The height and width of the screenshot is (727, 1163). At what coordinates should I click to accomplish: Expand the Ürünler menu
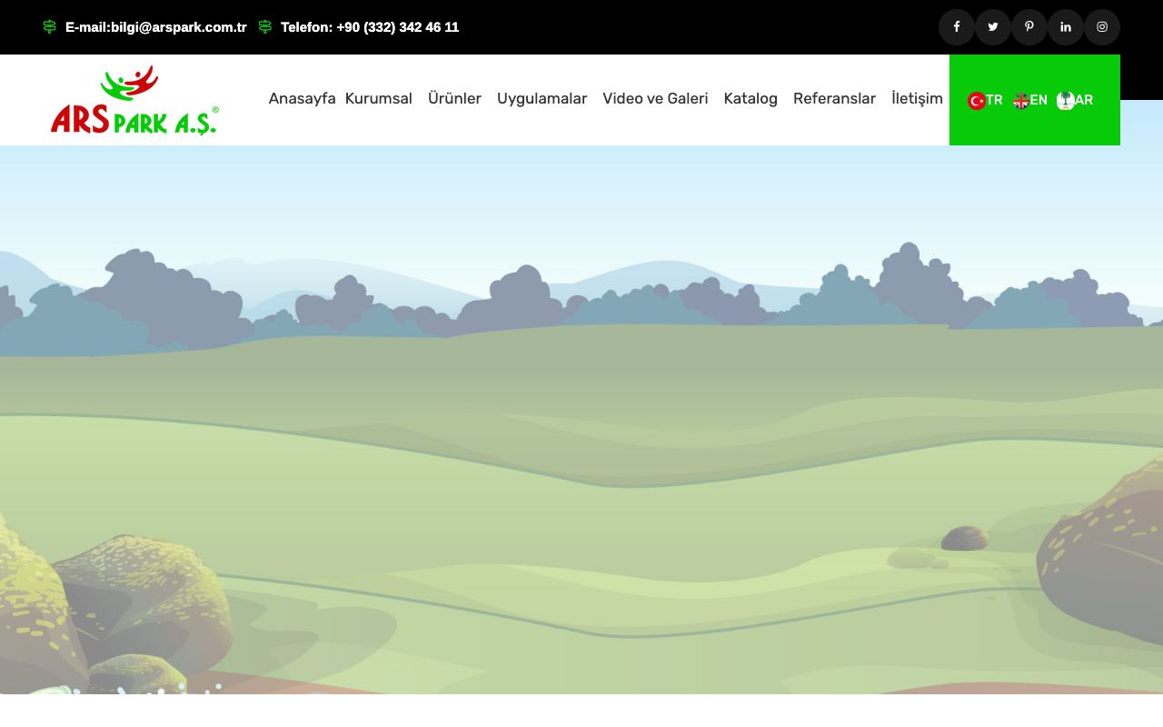click(454, 98)
